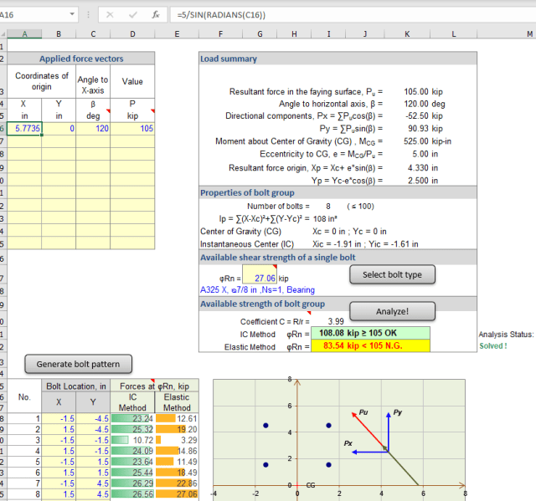
Task: Select the angle cell containing 120
Action: click(92, 129)
